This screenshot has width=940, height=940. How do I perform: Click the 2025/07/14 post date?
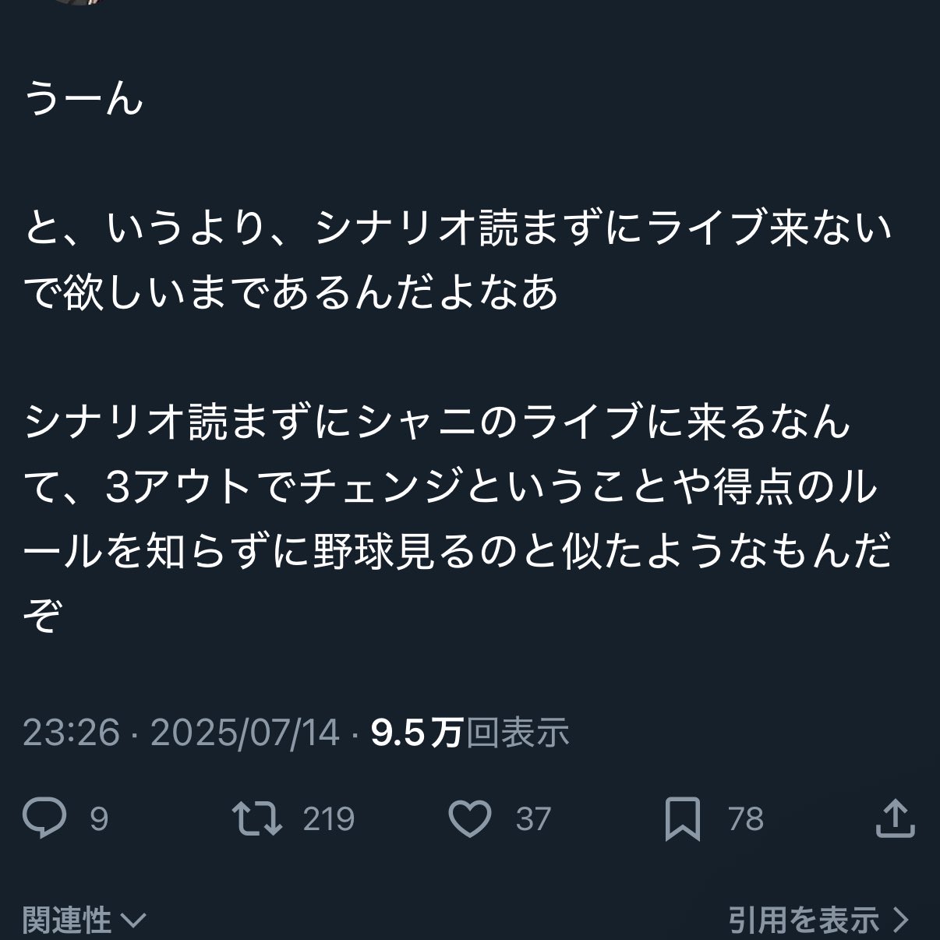point(245,733)
